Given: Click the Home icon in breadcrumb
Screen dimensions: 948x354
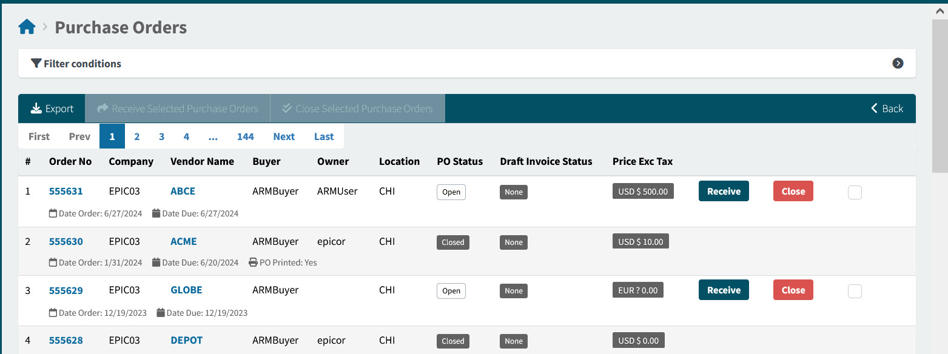Looking at the screenshot, I should click(x=27, y=27).
